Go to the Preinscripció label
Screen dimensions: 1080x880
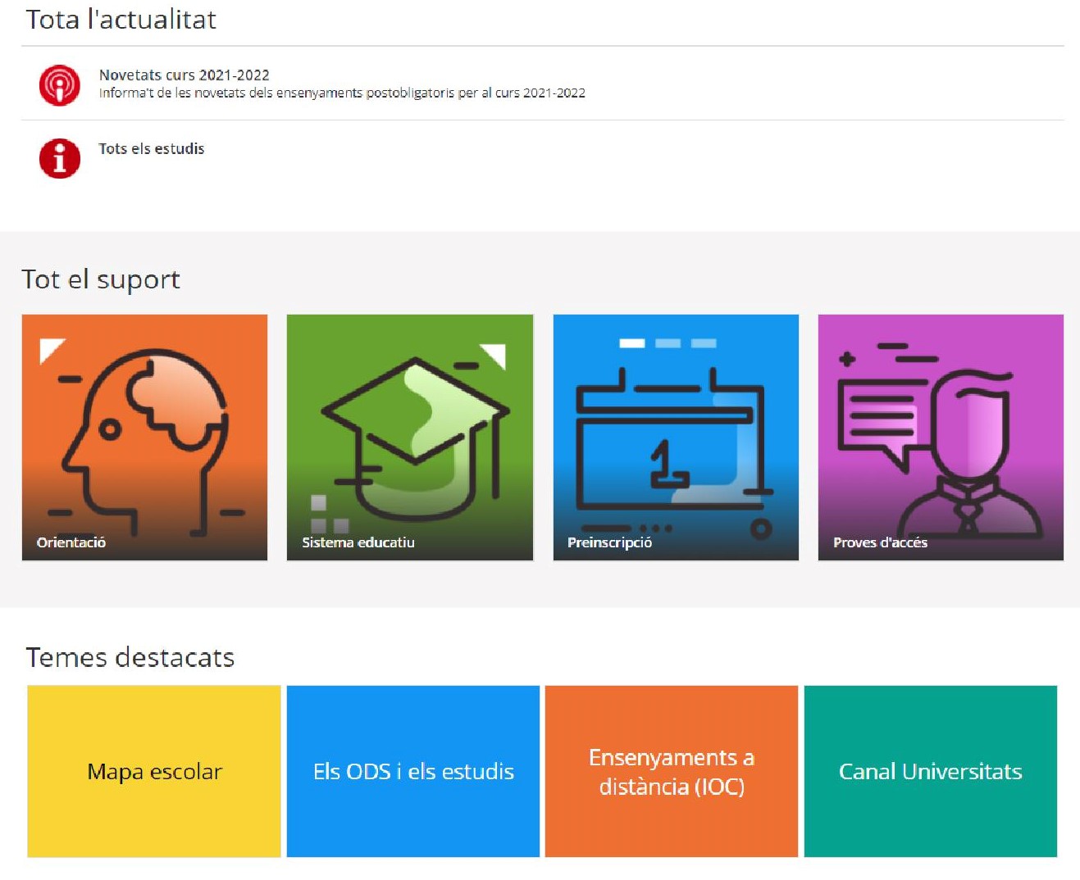point(609,542)
